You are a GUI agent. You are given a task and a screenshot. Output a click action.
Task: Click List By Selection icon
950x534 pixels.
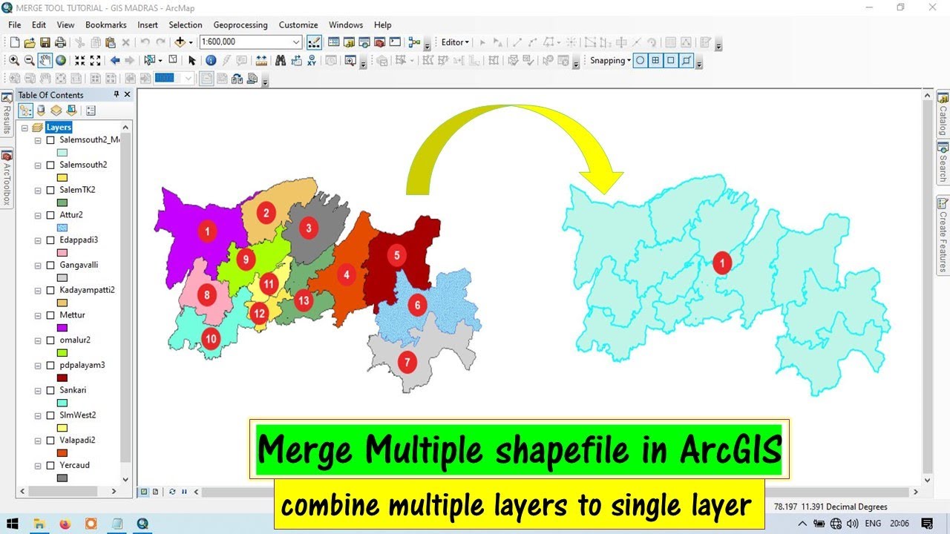(x=71, y=111)
